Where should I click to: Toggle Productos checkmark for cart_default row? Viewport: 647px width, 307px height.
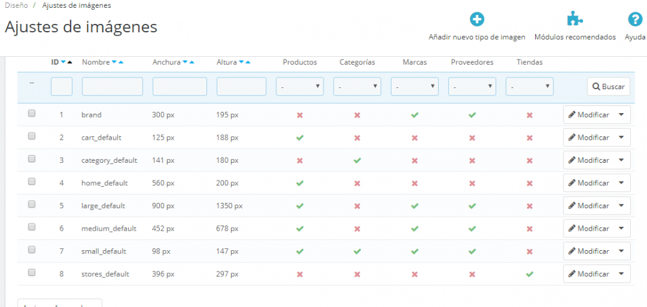coord(300,138)
